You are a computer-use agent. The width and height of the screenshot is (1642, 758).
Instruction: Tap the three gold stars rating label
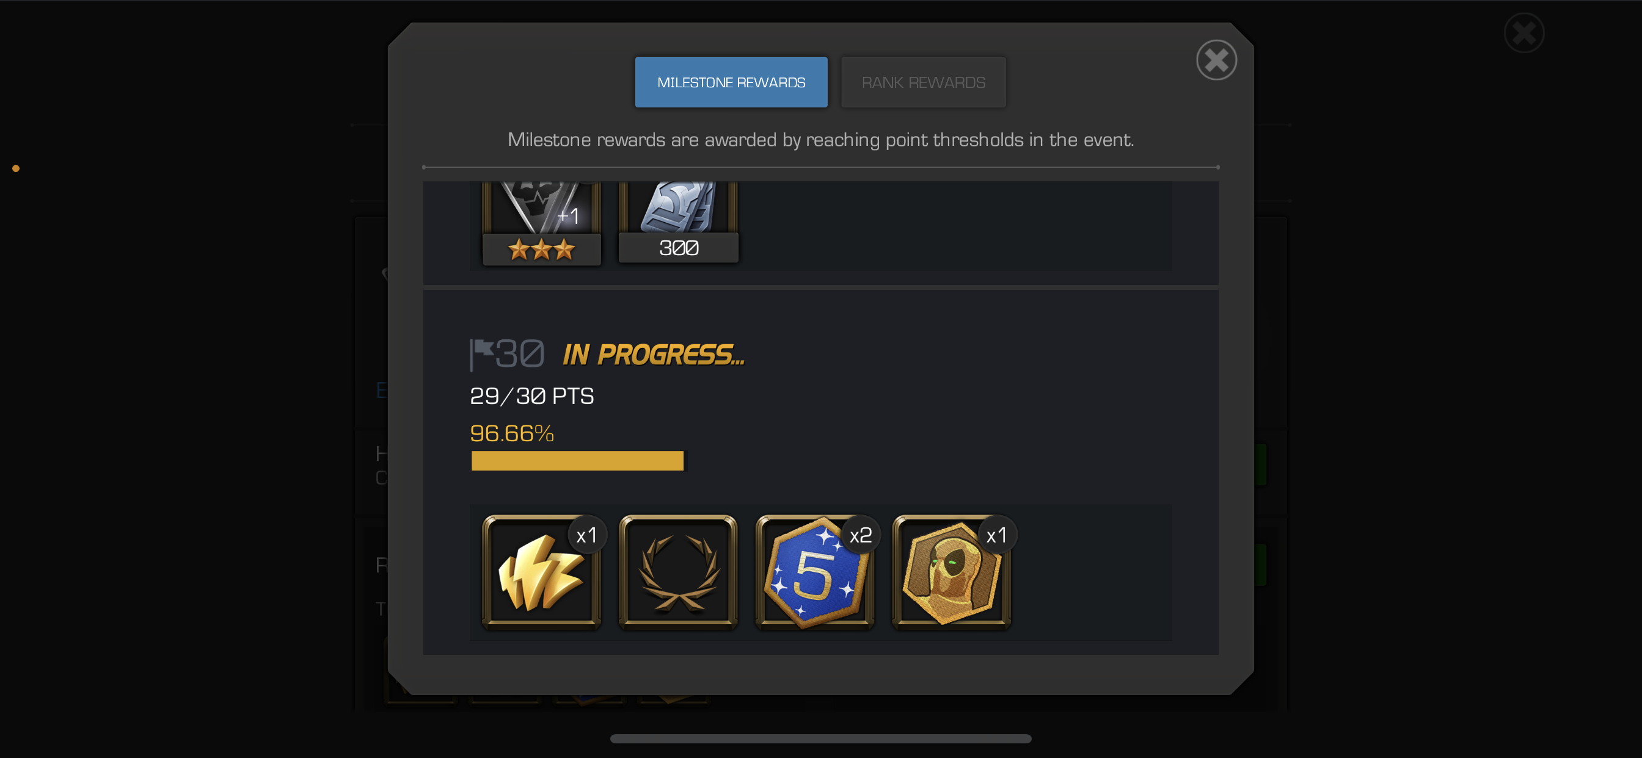tap(541, 249)
